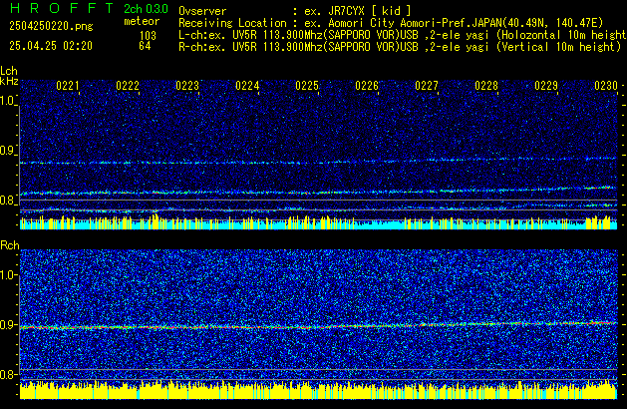Click the 0230 time marker
Screen dimensions: 627x409
tap(606, 86)
